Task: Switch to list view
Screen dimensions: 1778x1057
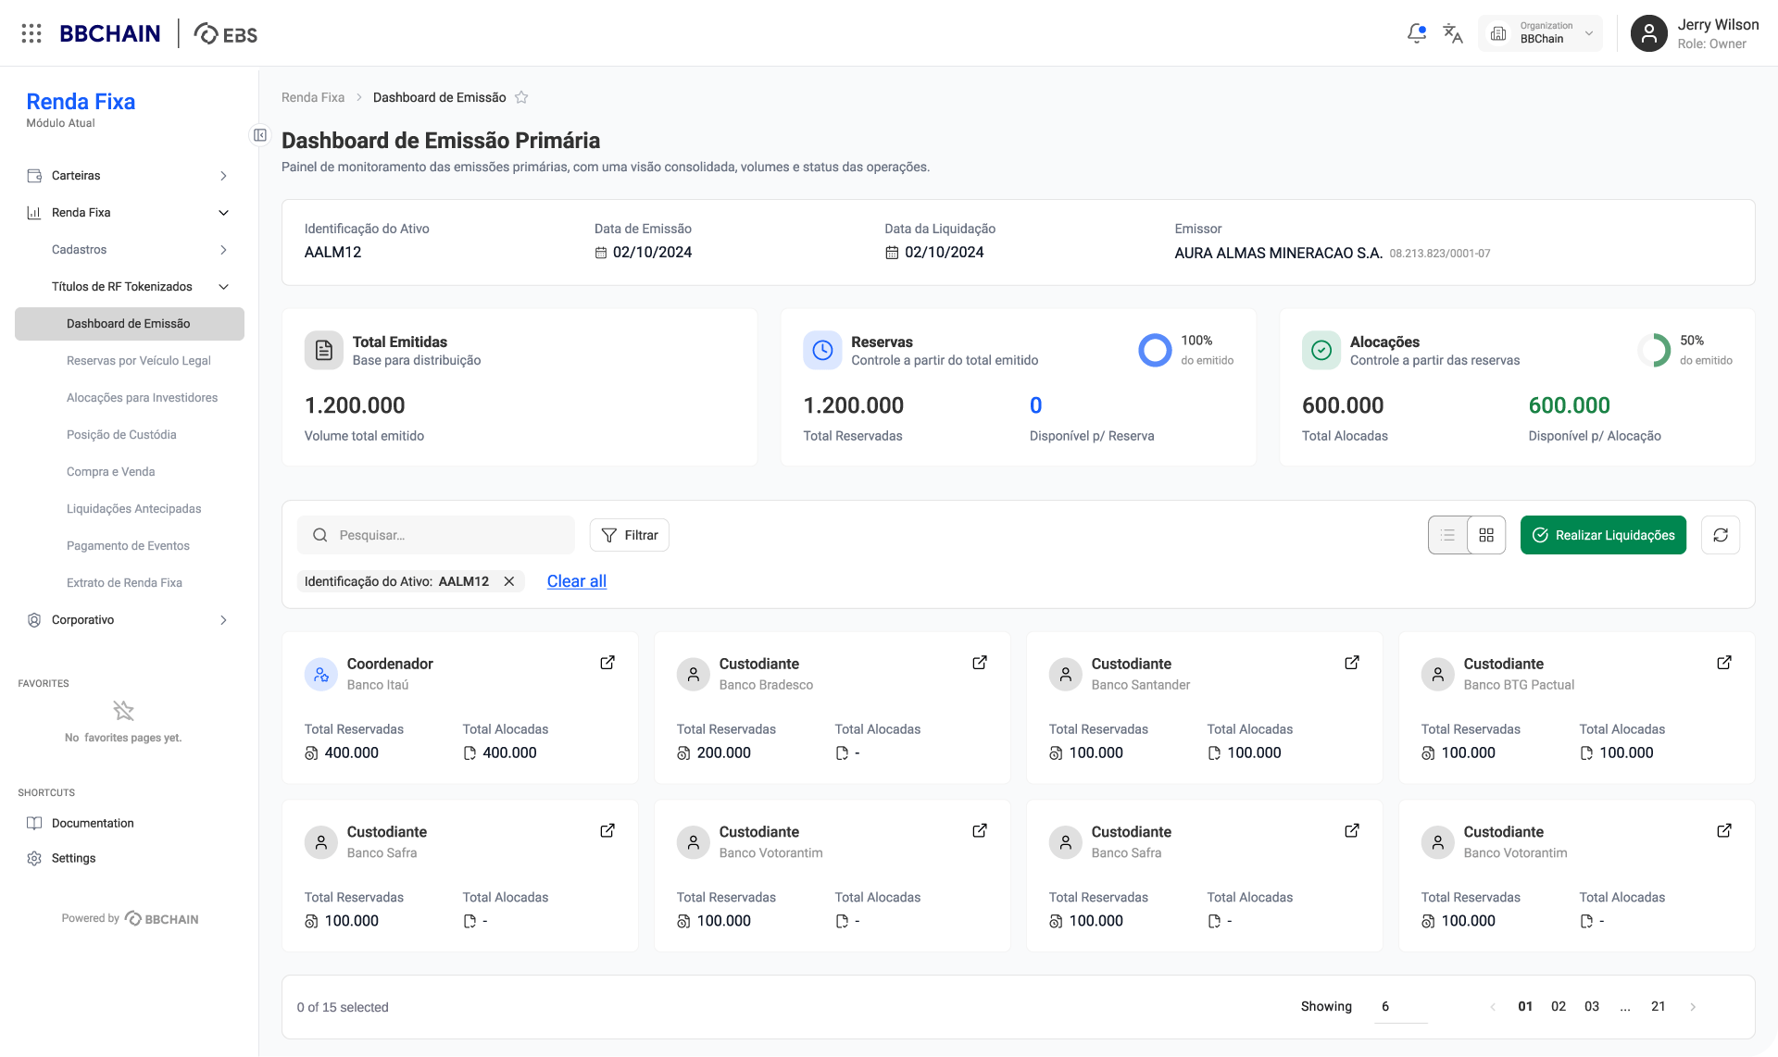Action: (1447, 535)
